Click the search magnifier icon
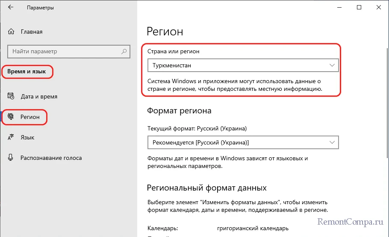 pos(124,52)
